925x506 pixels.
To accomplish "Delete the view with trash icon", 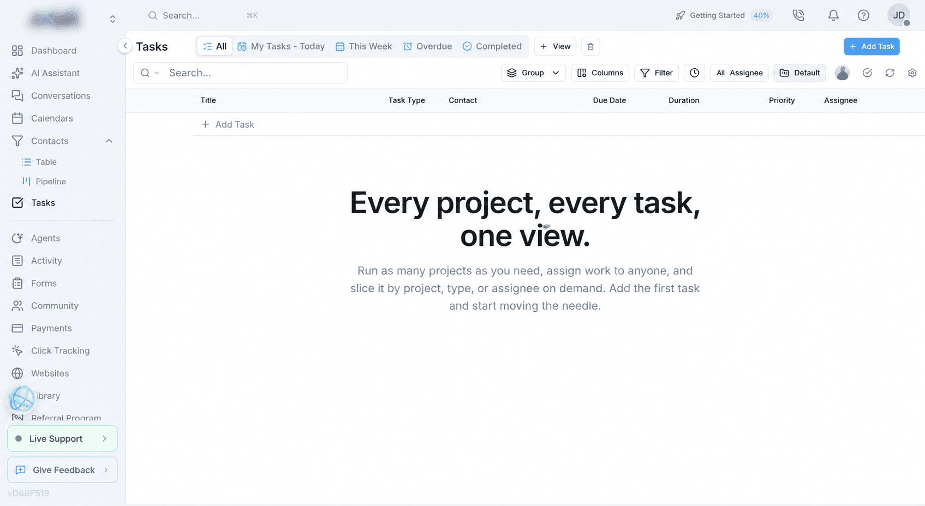I will click(x=590, y=46).
